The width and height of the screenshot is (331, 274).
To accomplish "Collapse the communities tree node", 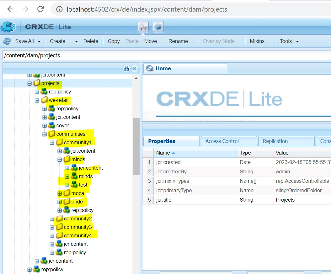I will click(45, 134).
